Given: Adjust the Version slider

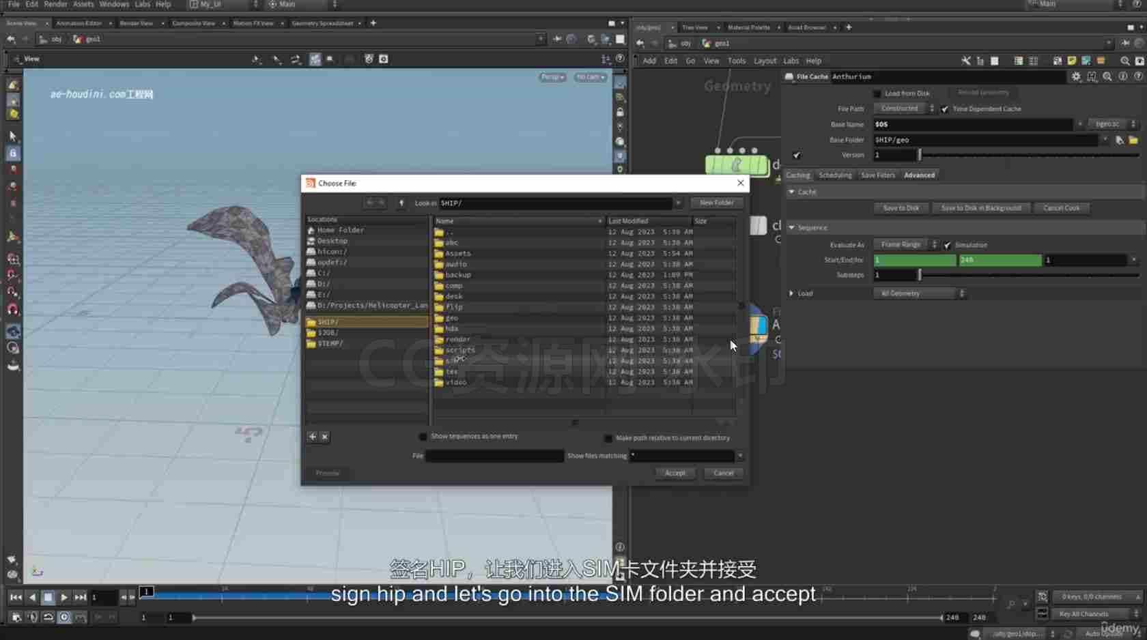Looking at the screenshot, I should 1030,156.
